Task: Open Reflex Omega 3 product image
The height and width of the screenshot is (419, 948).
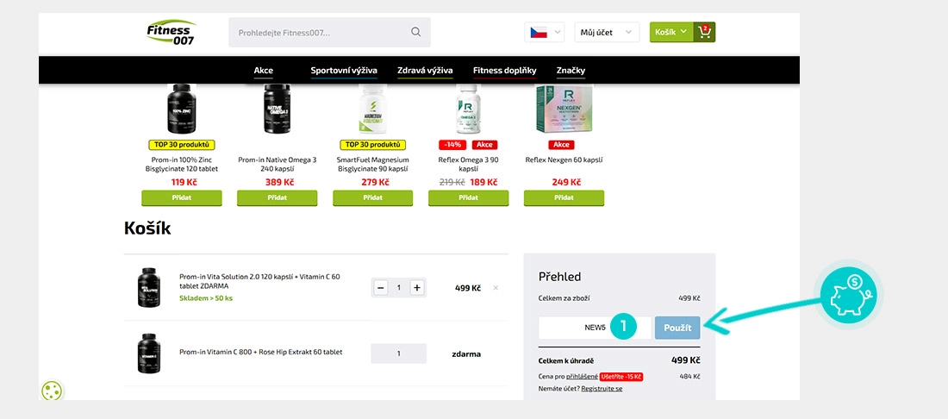Action: click(469, 109)
